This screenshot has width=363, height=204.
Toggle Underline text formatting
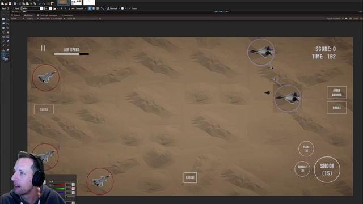coord(69,8)
